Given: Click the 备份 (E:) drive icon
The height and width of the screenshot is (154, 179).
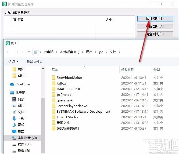Looking at the screenshot, I should click(x=14, y=151).
